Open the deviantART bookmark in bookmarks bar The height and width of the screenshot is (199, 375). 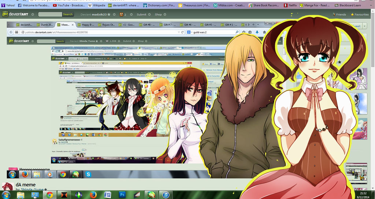point(123,5)
